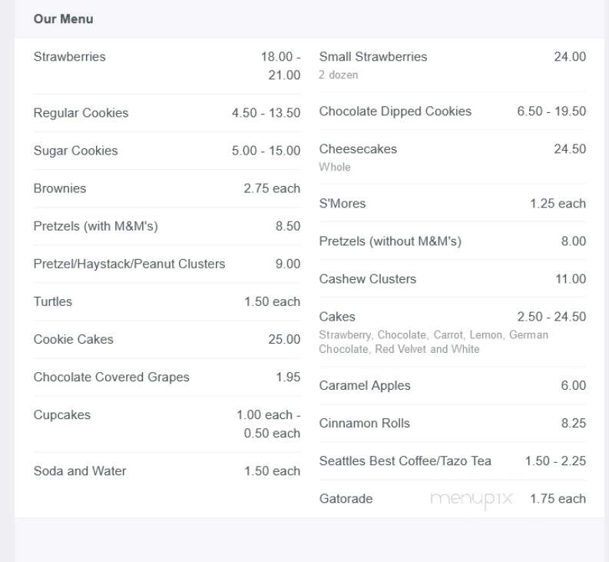Image resolution: width=609 pixels, height=562 pixels.
Task: Click the Our Menu heading
Action: (x=63, y=19)
